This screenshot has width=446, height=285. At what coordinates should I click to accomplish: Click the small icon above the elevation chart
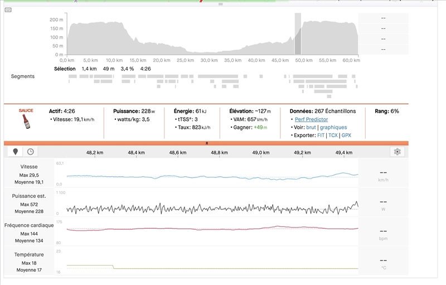pyautogui.click(x=8, y=10)
